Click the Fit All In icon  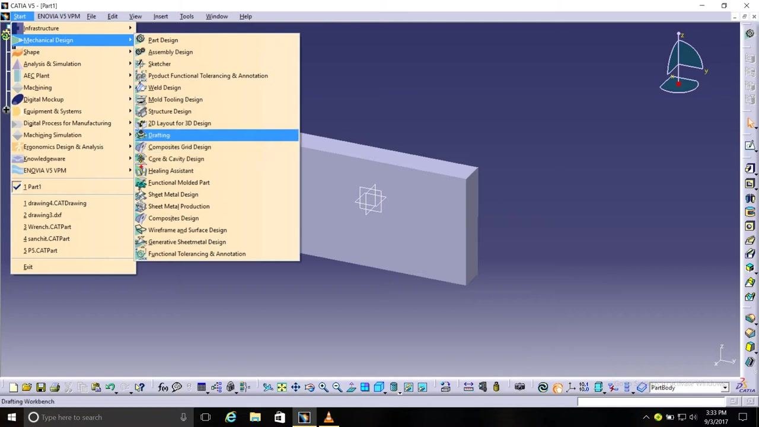click(282, 387)
